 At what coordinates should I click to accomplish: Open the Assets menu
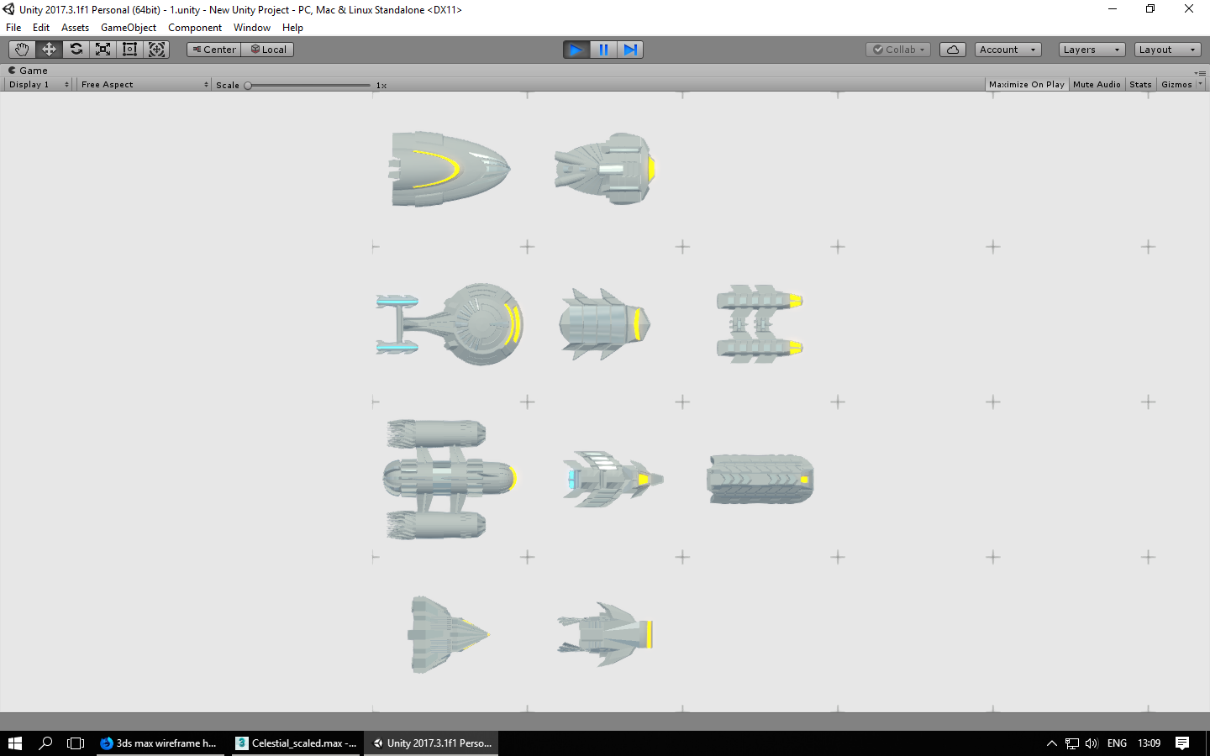point(75,28)
